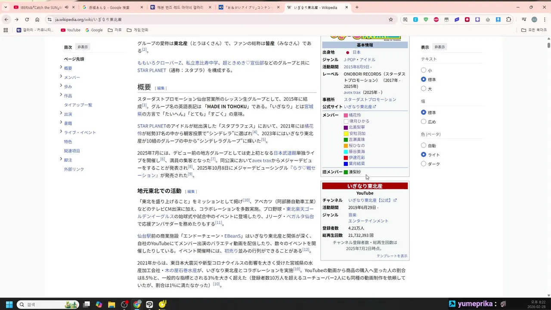Click the Chrome taskbar icon
The height and width of the screenshot is (310, 551).
click(x=137, y=304)
